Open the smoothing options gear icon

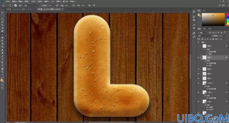(89, 6)
